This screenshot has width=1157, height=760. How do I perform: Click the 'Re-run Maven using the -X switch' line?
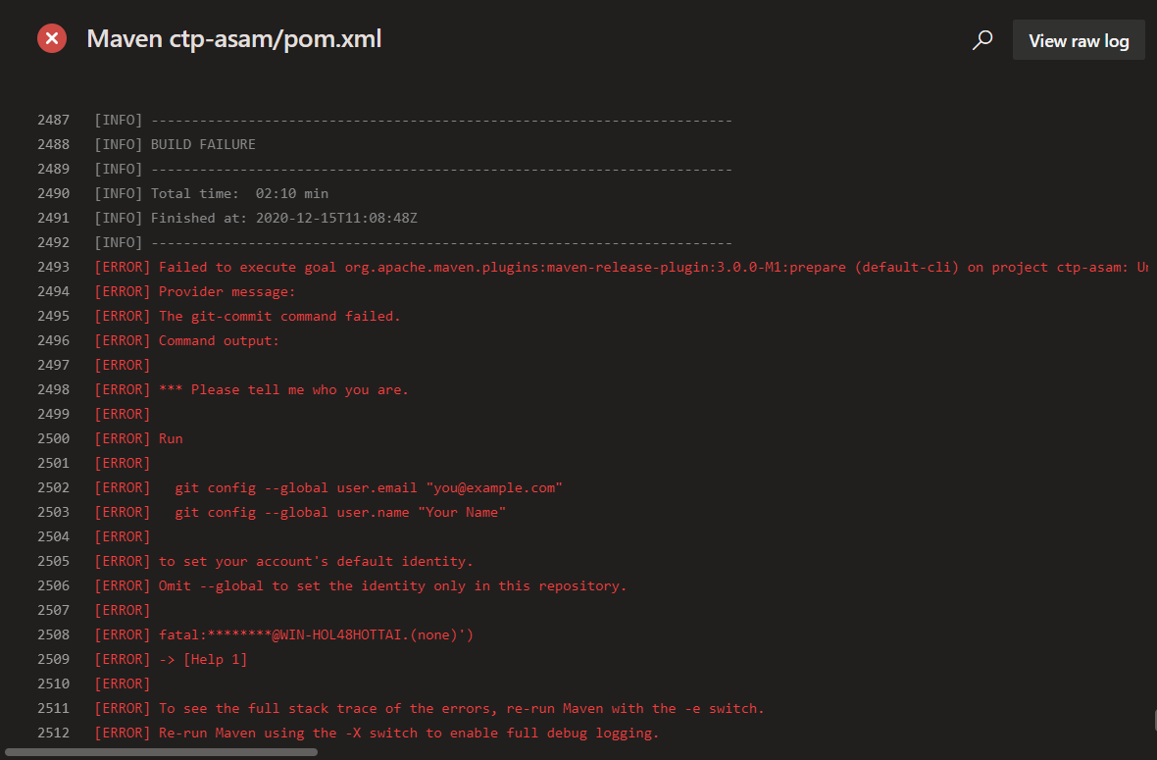(409, 733)
